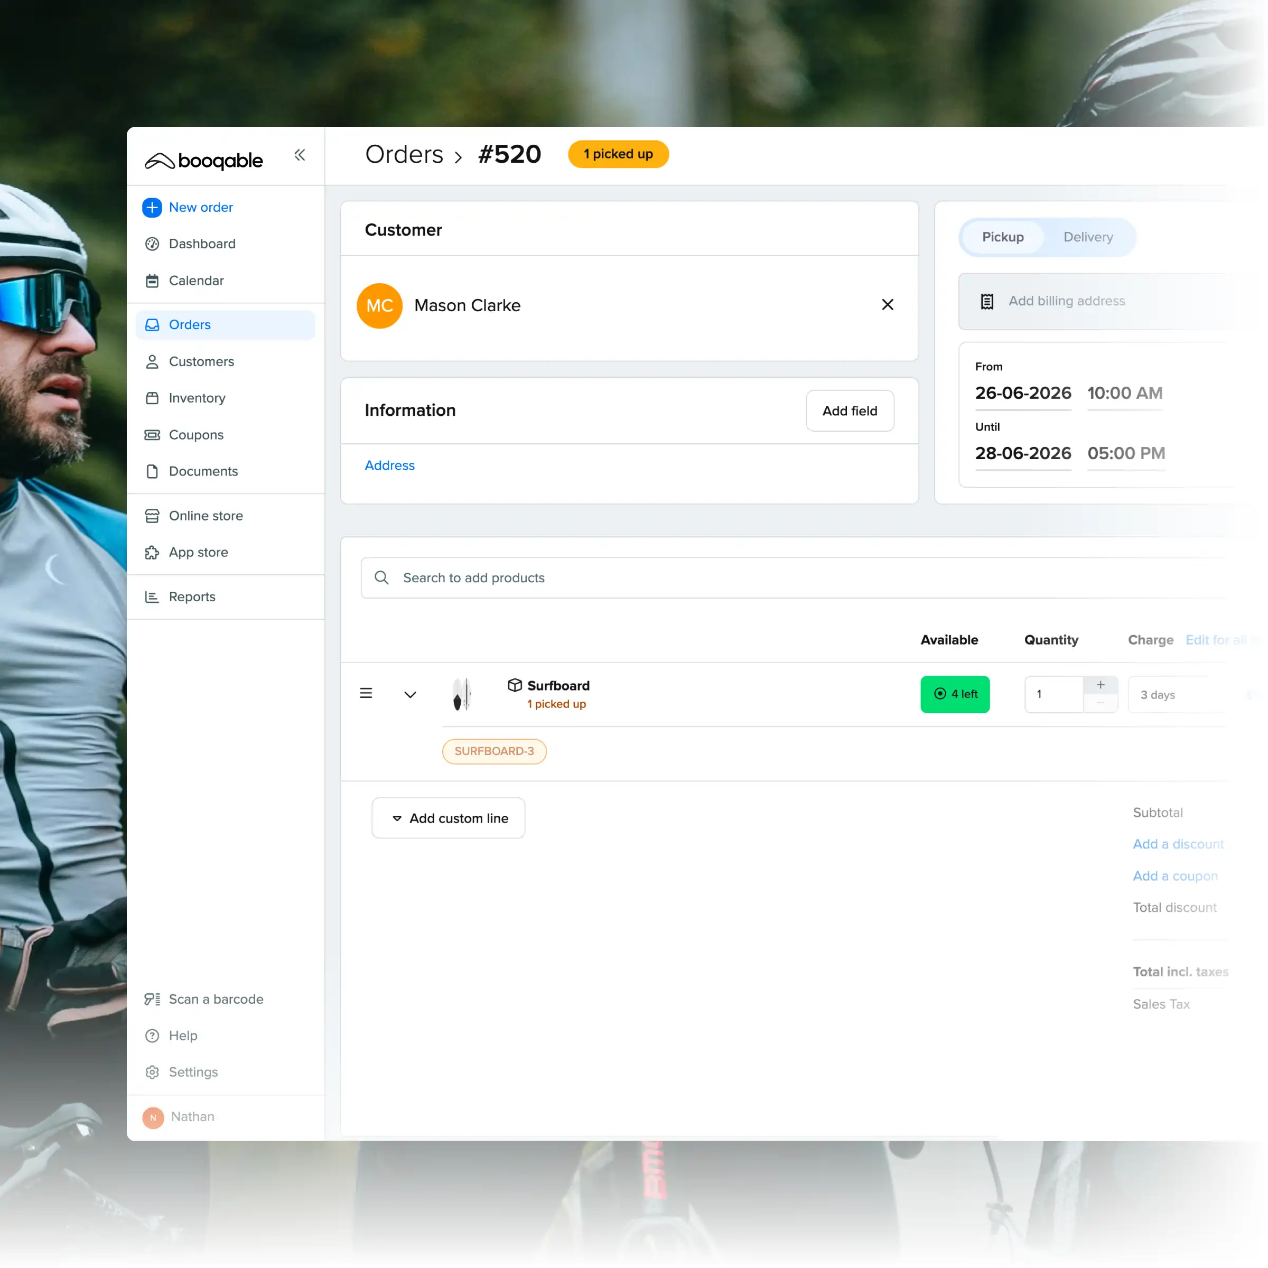Open the Surfboard product name
The height and width of the screenshot is (1268, 1268).
[x=558, y=686]
